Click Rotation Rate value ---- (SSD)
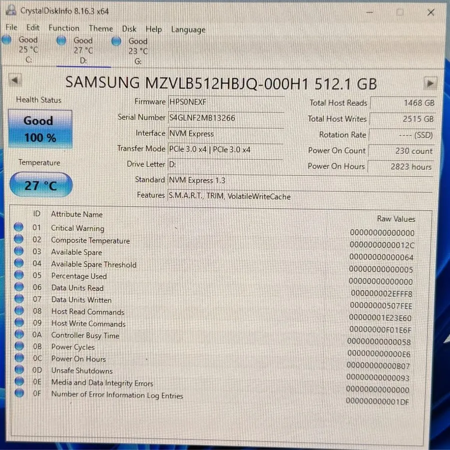This screenshot has width=450, height=450. click(401, 135)
